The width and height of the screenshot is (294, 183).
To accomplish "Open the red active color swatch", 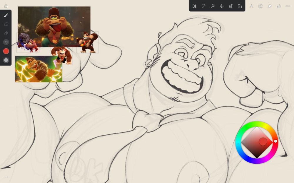I will click(x=6, y=51).
